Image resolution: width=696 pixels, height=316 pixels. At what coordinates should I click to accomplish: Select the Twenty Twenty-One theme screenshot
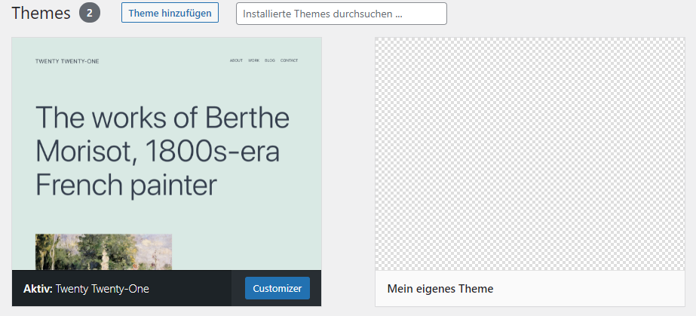(167, 154)
